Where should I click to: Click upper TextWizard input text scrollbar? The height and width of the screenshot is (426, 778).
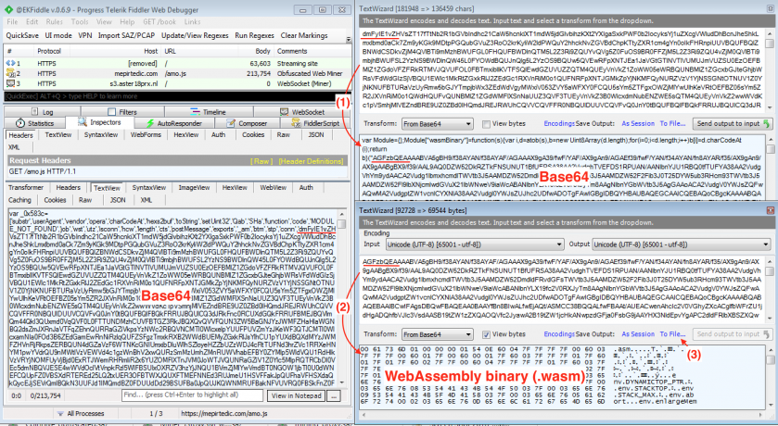770,69
